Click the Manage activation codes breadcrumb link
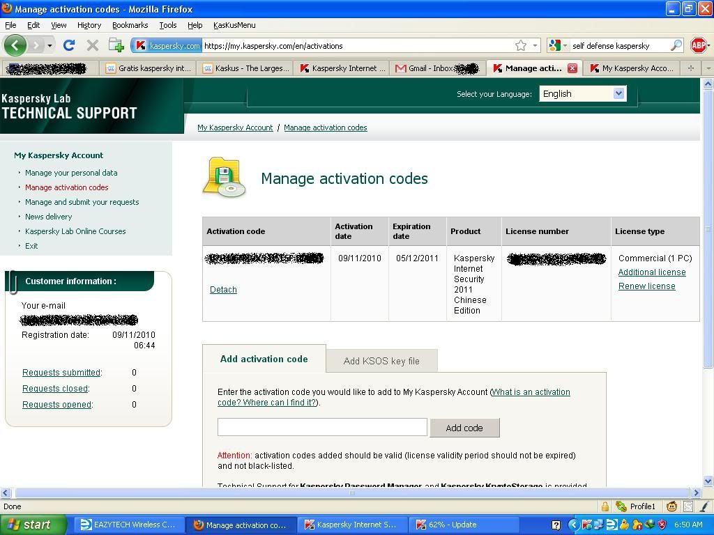This screenshot has height=535, width=714. (326, 127)
